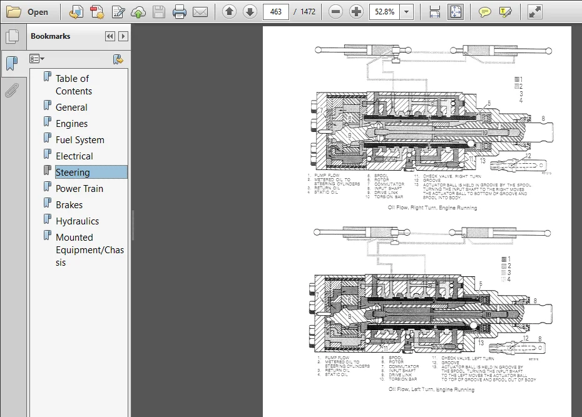Open the zoom level dropdown arrow
This screenshot has height=417, width=582.
coord(406,12)
